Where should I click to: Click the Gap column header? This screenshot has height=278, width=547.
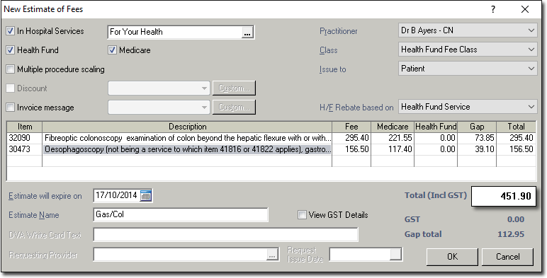pos(477,127)
